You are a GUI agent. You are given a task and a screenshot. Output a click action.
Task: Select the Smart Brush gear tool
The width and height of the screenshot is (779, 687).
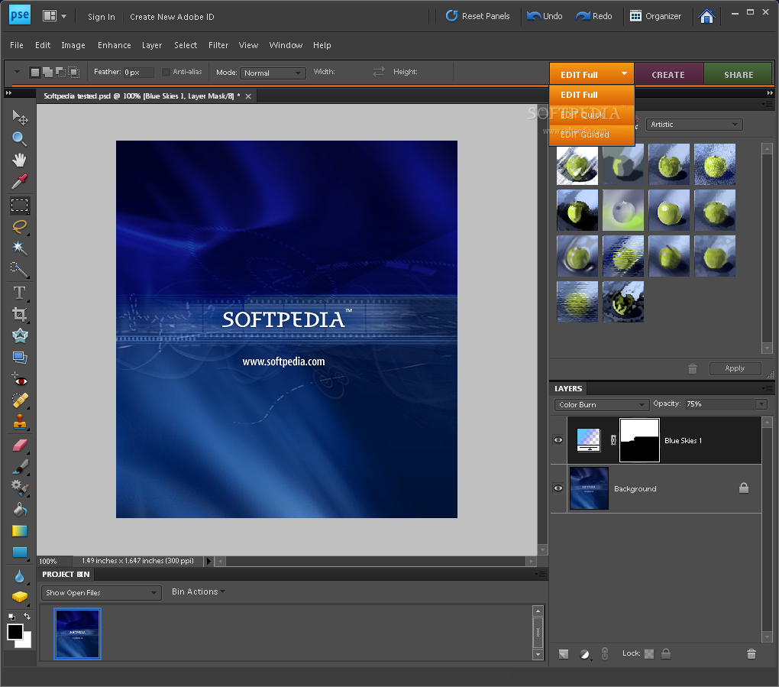pyautogui.click(x=19, y=488)
